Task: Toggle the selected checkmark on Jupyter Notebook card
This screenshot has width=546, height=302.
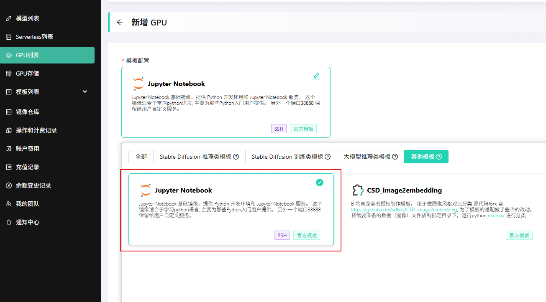Action: (320, 183)
